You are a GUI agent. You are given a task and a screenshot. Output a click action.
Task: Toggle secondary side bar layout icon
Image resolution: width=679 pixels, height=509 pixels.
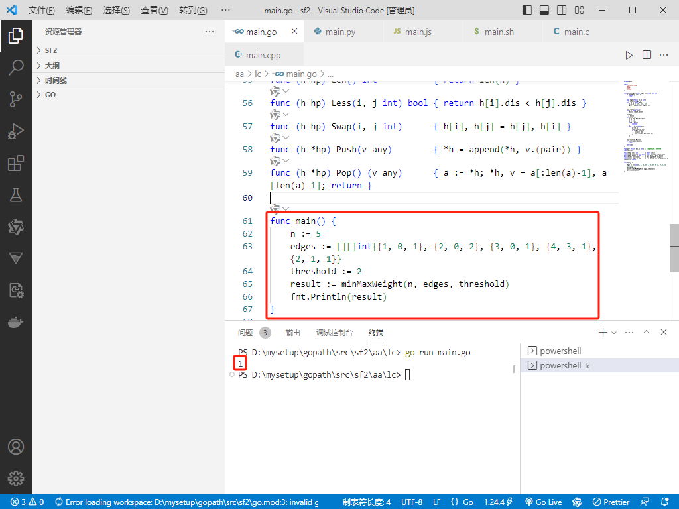562,10
